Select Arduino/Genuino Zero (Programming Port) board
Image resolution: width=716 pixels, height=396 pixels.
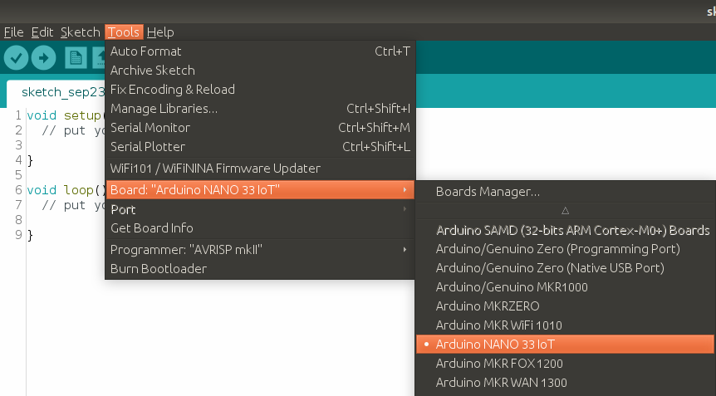pos(566,249)
